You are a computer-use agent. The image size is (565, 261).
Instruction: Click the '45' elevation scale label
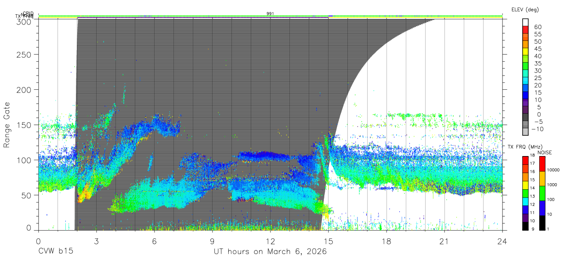click(537, 49)
